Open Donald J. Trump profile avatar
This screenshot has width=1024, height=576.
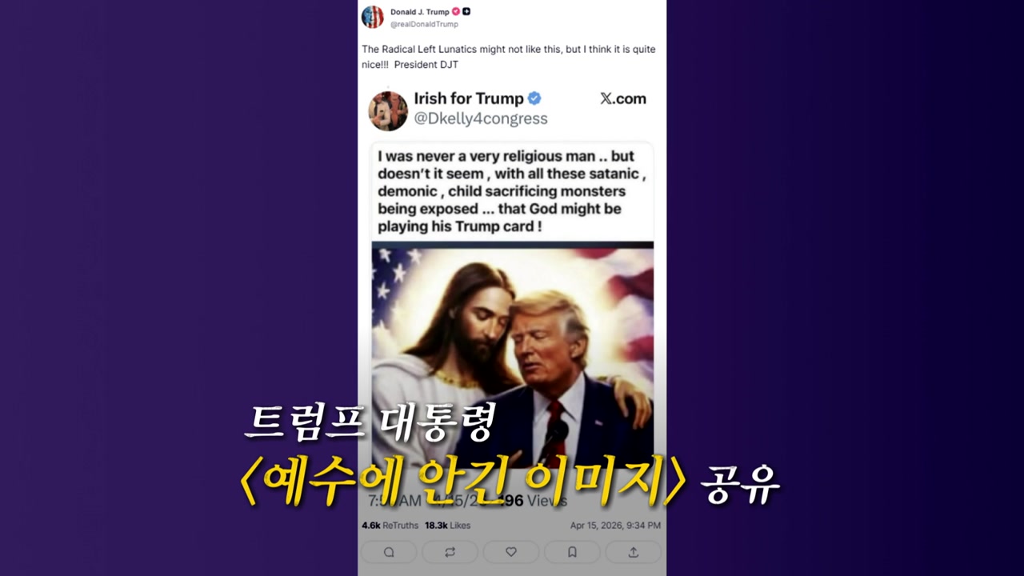point(373,17)
